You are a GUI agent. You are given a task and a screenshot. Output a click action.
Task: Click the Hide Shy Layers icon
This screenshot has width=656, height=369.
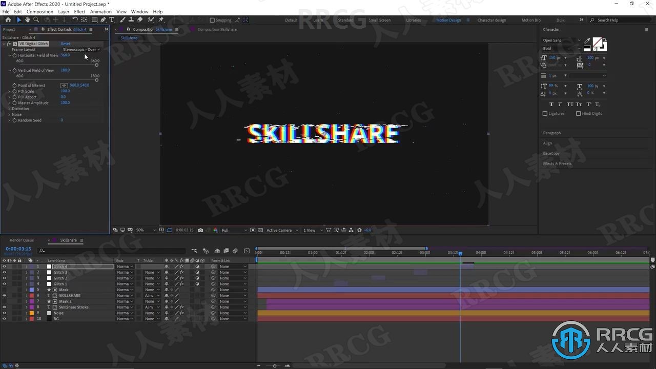click(217, 251)
